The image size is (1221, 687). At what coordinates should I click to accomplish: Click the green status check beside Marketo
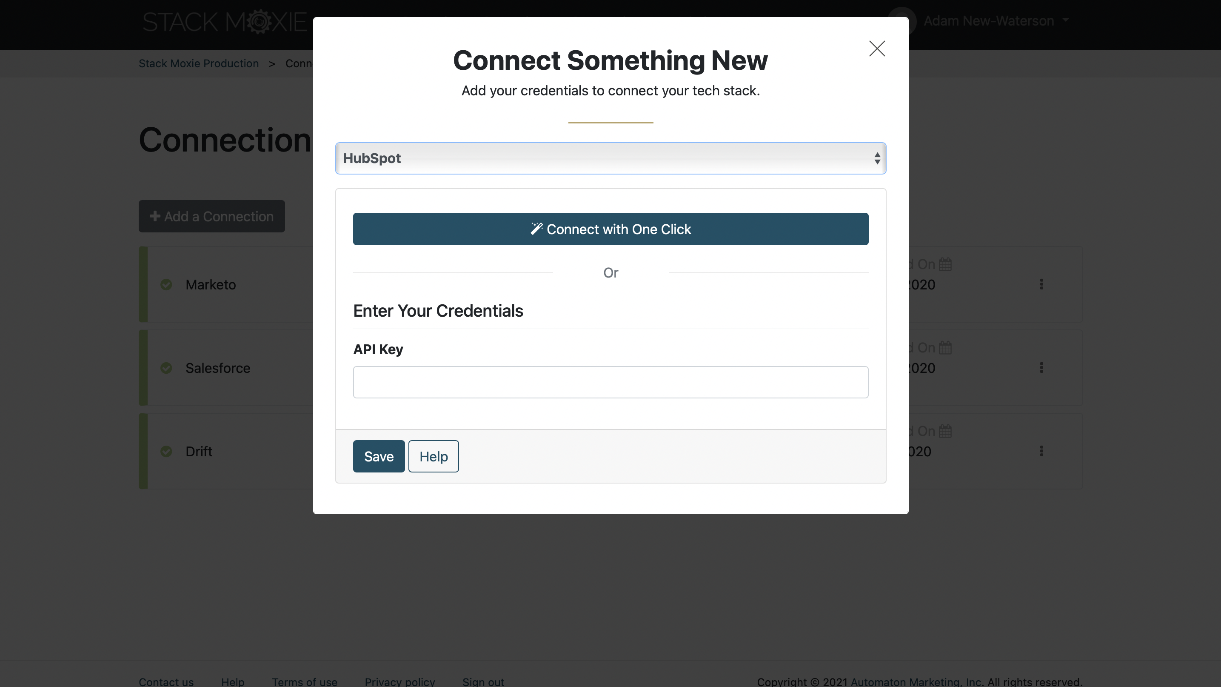[x=166, y=284]
